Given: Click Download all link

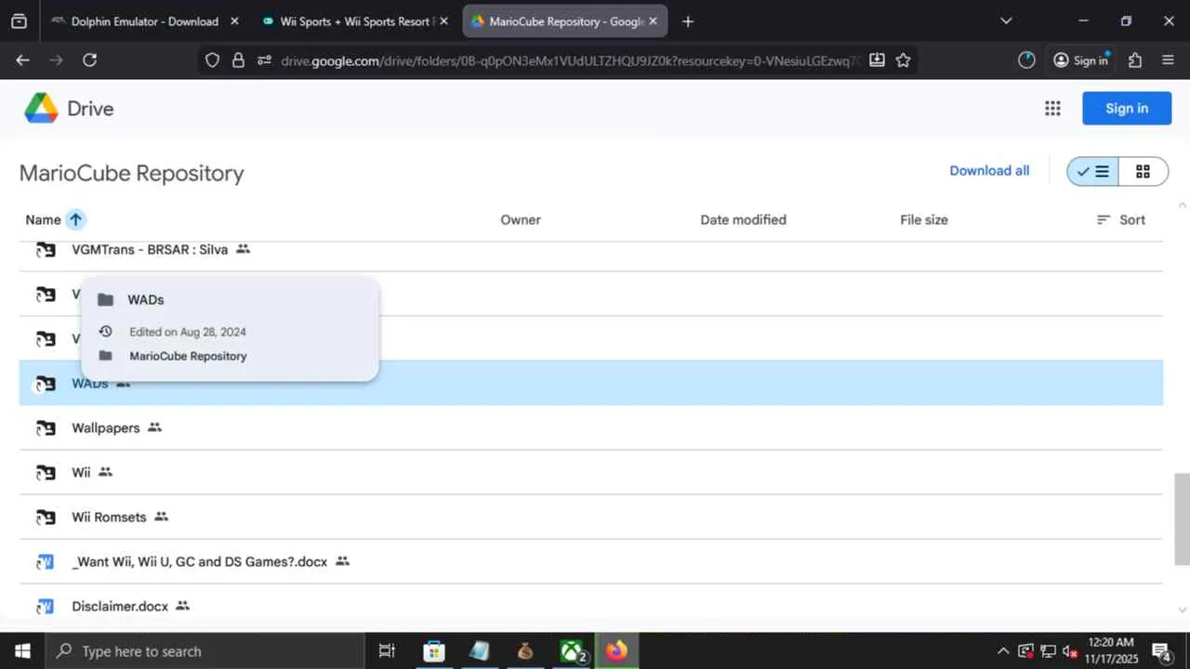Looking at the screenshot, I should (x=989, y=171).
